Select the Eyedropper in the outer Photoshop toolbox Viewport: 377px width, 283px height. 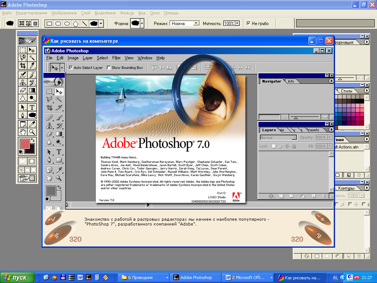(32, 124)
